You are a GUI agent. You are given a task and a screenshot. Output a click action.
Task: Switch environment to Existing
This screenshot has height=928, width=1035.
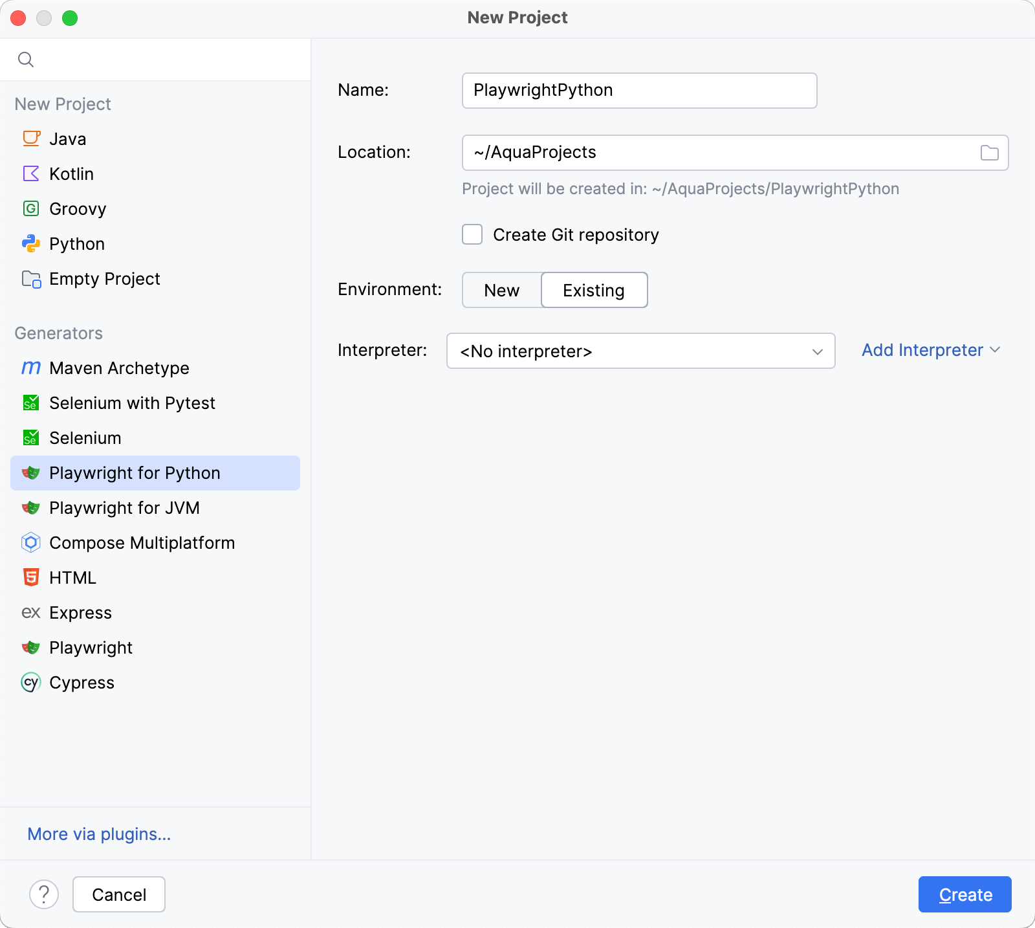594,290
